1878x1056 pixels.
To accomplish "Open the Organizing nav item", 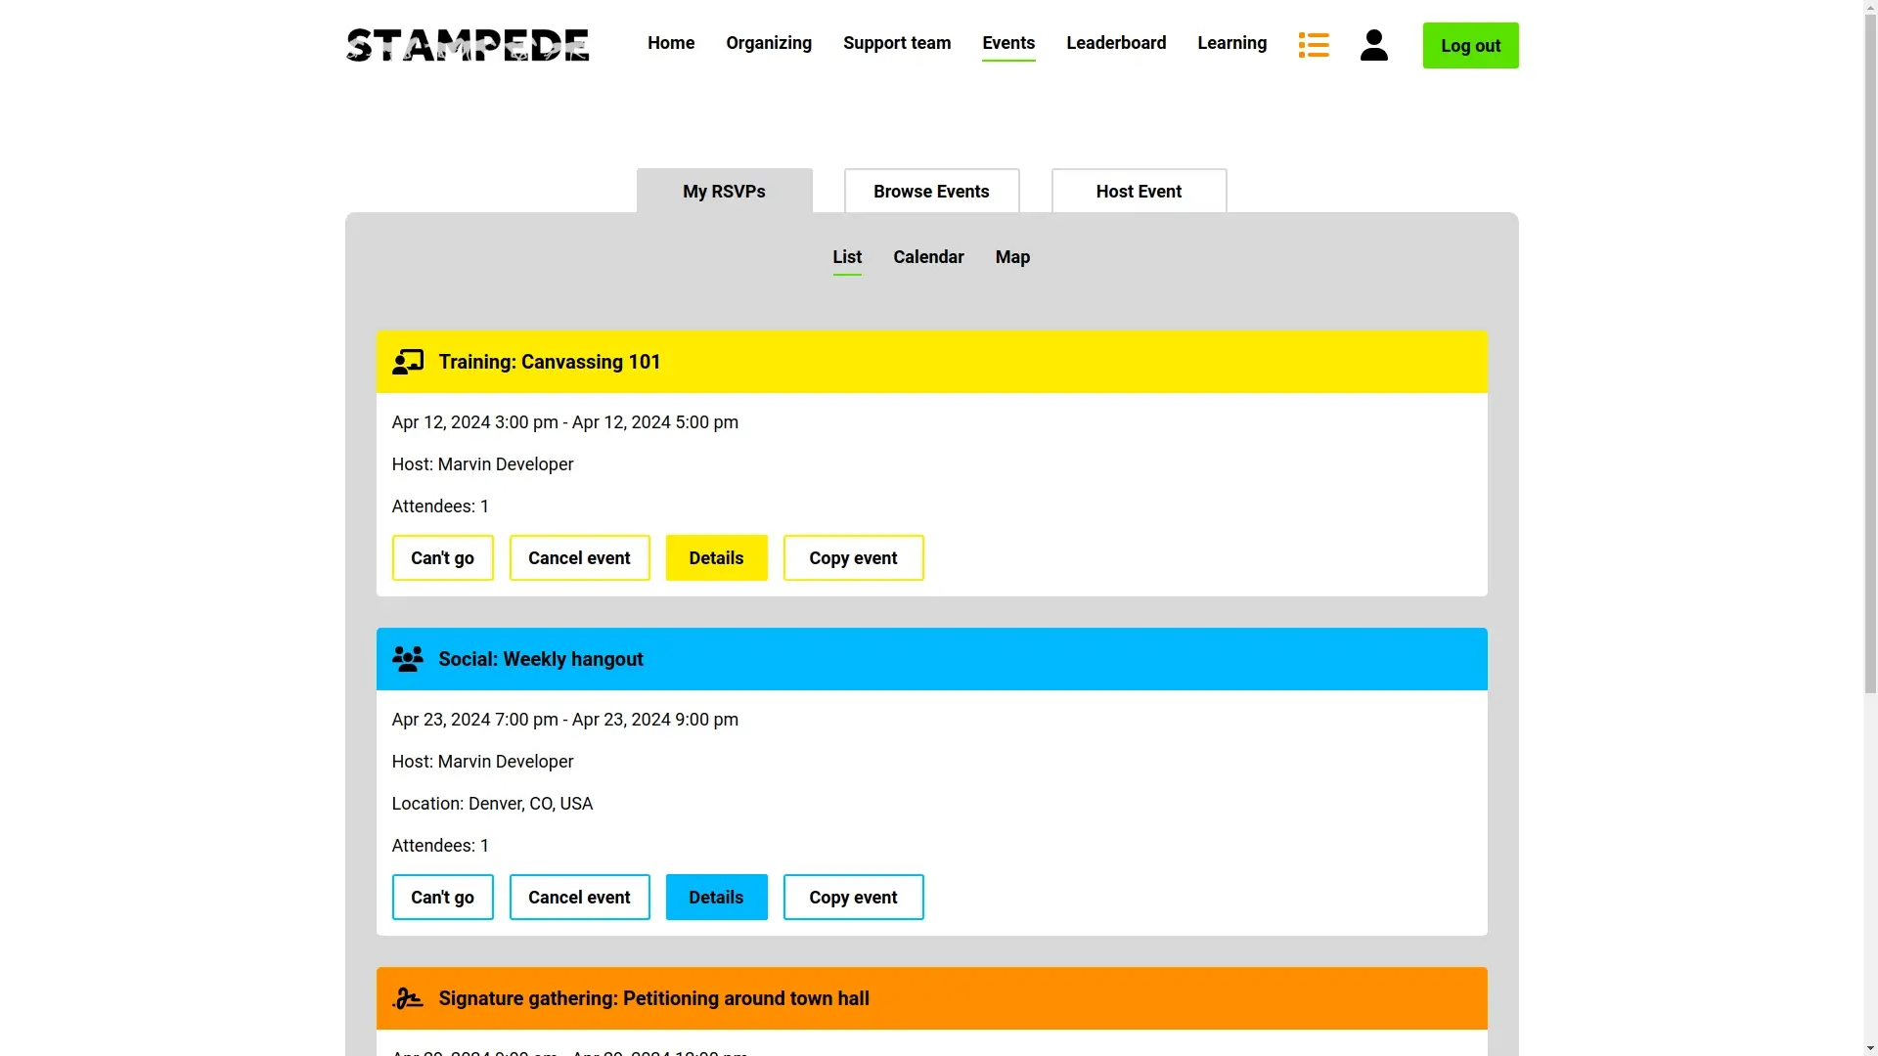I will coord(769,43).
